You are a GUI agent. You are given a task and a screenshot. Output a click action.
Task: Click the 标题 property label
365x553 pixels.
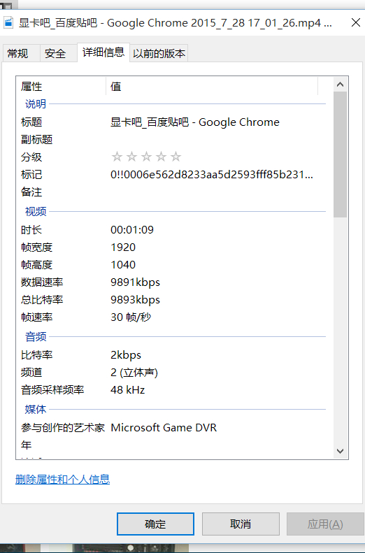coord(31,122)
